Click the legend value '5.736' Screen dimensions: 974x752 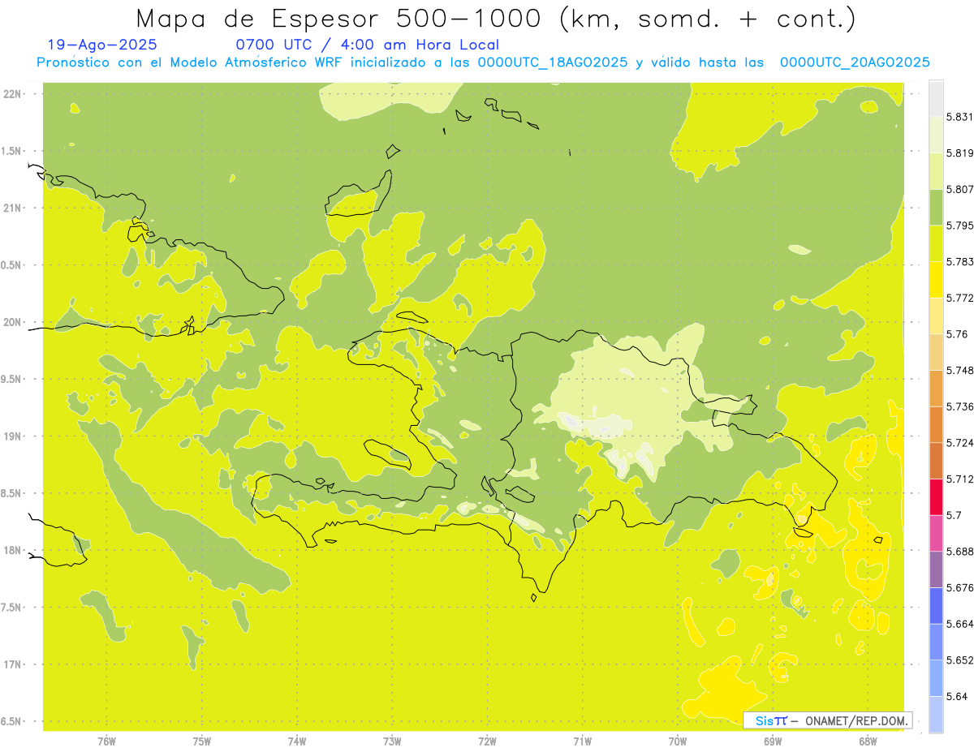(960, 406)
